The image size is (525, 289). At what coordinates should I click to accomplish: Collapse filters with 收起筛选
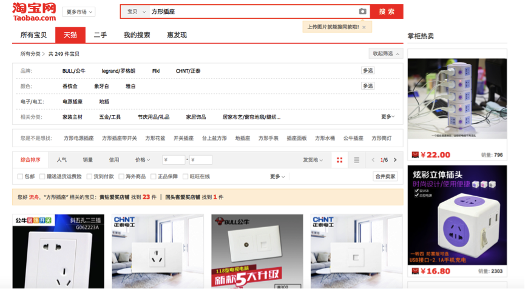point(386,53)
